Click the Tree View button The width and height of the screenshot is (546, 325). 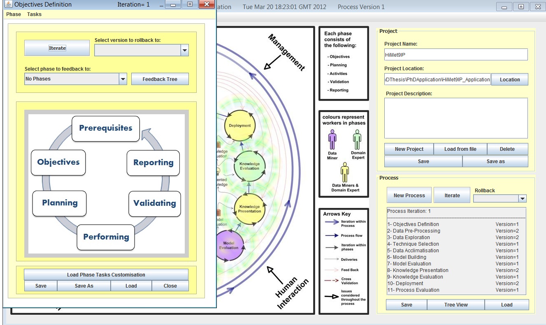[455, 305]
